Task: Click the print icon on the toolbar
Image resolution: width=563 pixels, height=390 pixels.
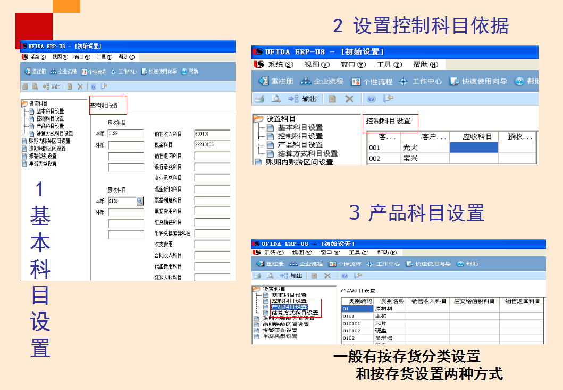Action: click(x=24, y=86)
